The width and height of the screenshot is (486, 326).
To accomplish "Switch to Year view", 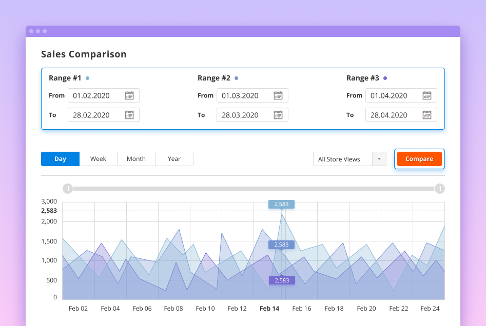I will (174, 159).
